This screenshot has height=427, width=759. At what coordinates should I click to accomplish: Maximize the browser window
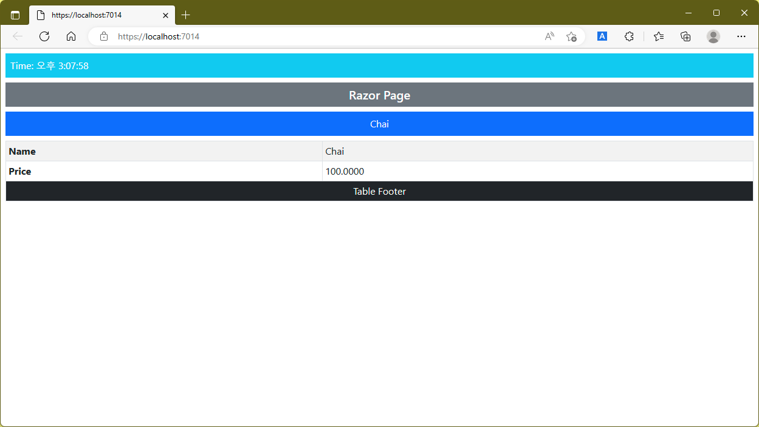coord(716,13)
